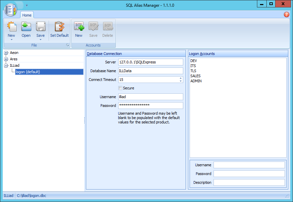Click the red help question mark icon
293x202 pixels.
point(286,15)
